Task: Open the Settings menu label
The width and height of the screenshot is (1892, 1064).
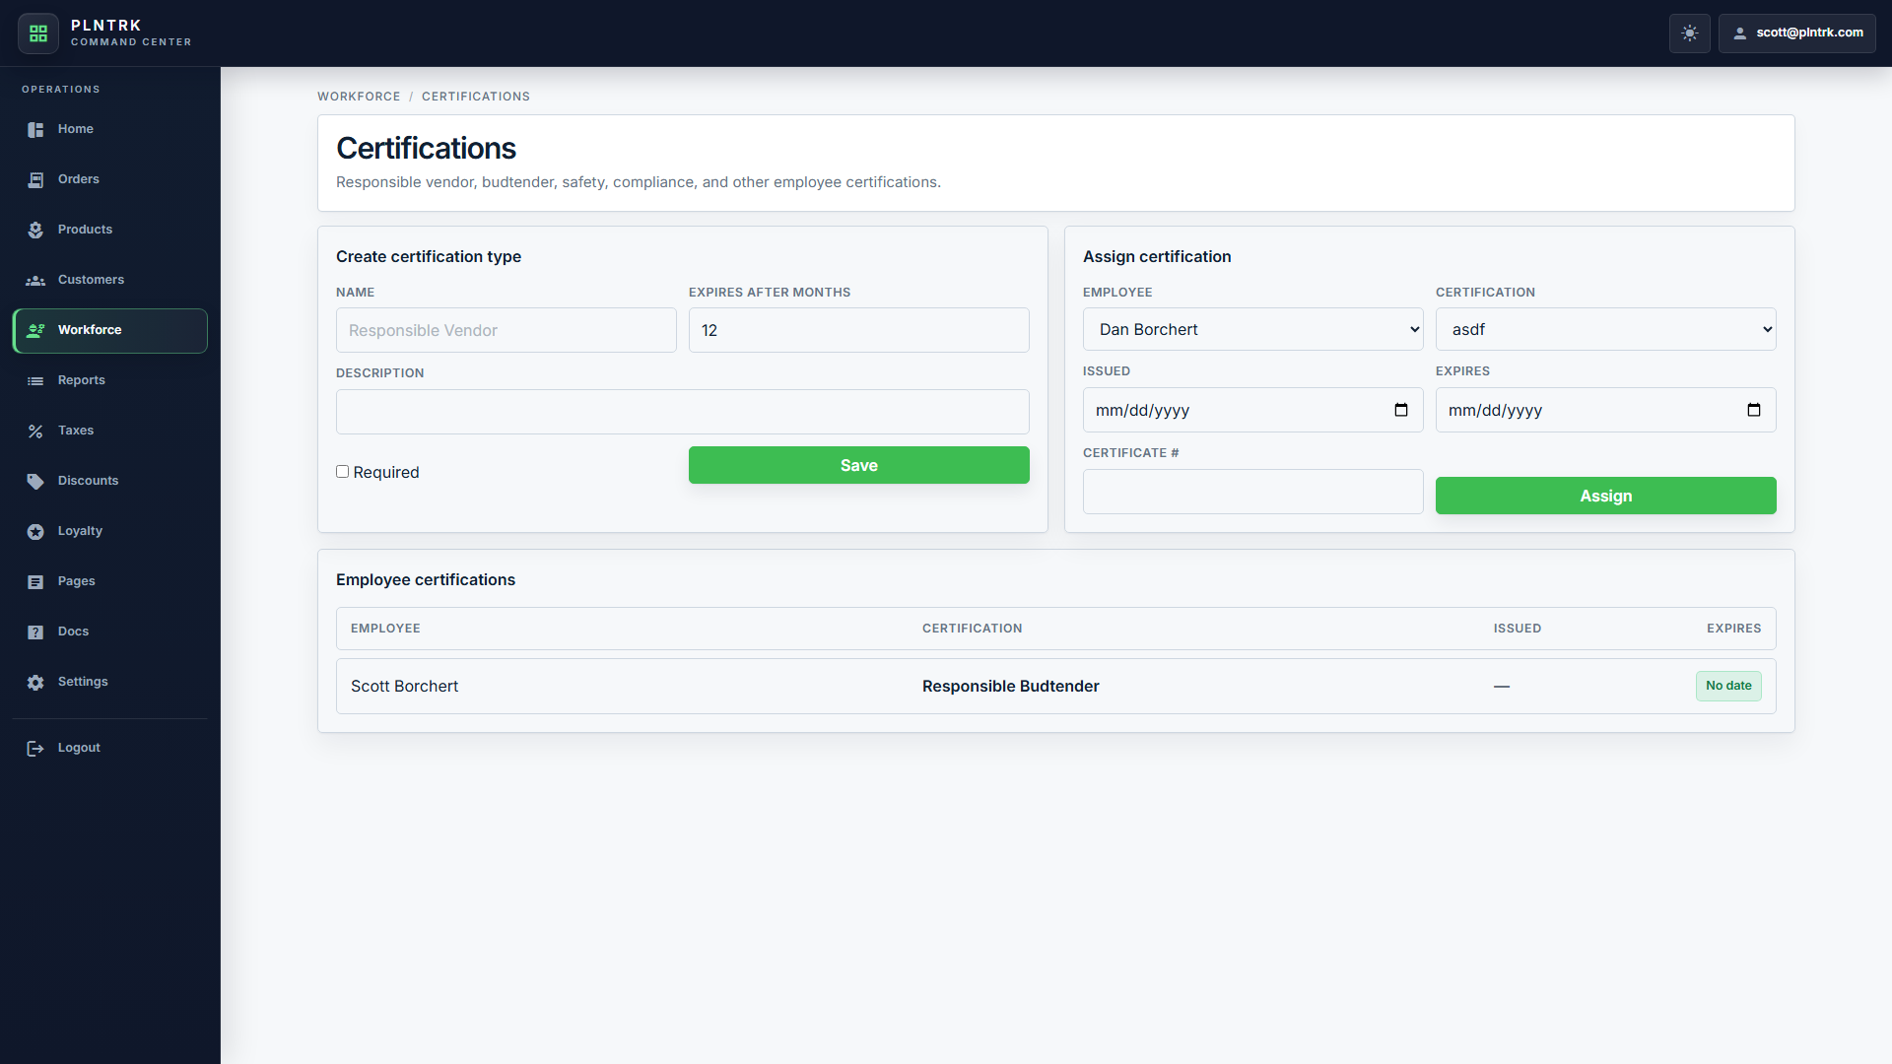Action: (x=83, y=682)
